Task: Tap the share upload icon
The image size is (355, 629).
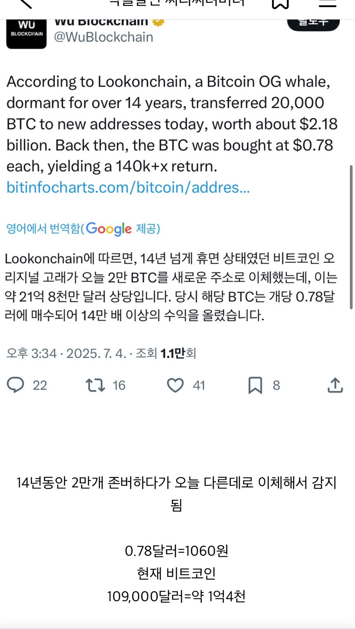Action: tap(335, 385)
